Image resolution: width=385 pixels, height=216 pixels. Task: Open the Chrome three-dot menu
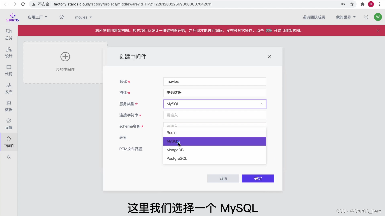click(379, 4)
